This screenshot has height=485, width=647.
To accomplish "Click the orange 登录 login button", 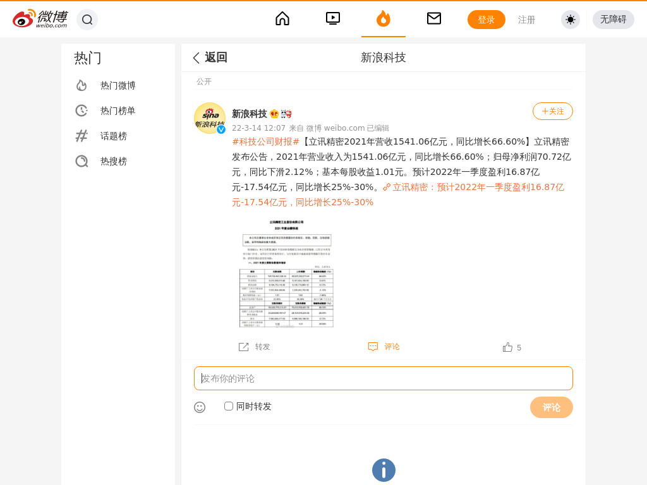I will coord(486,20).
